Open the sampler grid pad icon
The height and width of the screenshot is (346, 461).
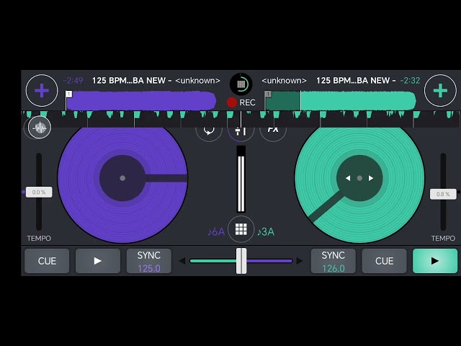tap(241, 229)
